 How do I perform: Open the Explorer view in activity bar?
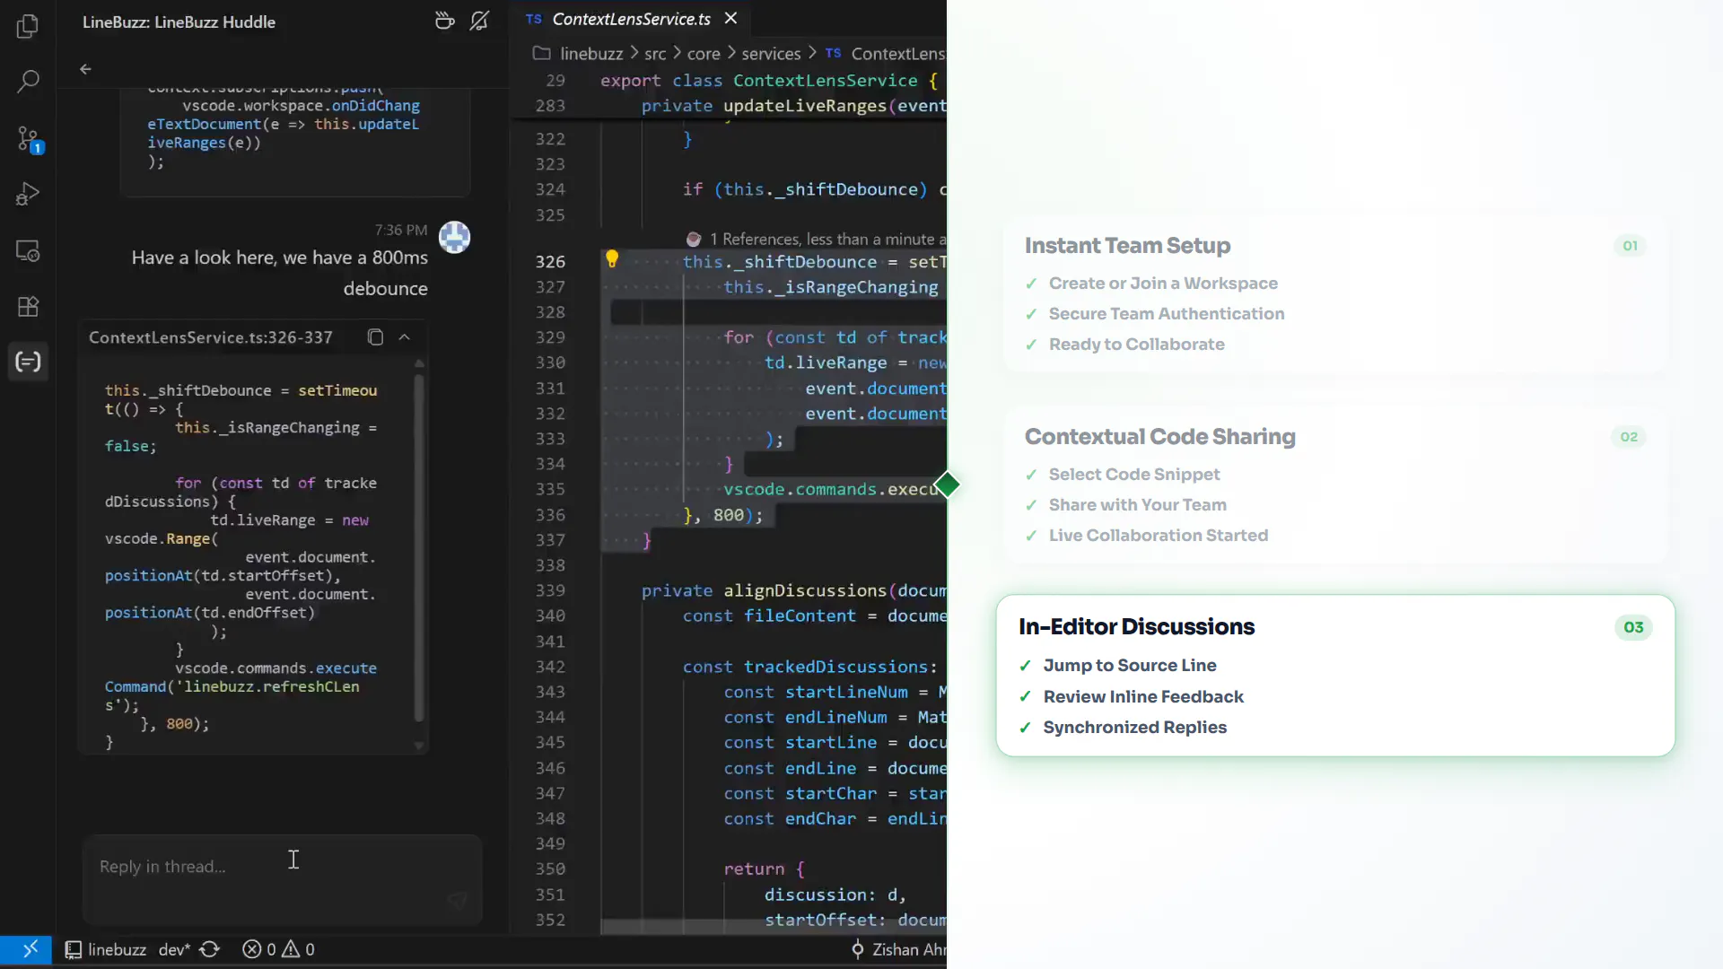28,27
